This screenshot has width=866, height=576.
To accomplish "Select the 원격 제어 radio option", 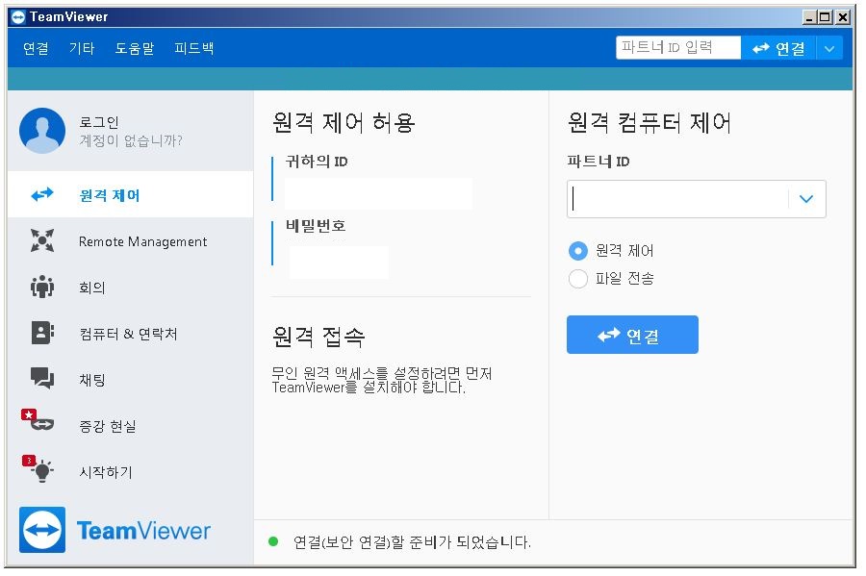I will click(x=577, y=251).
